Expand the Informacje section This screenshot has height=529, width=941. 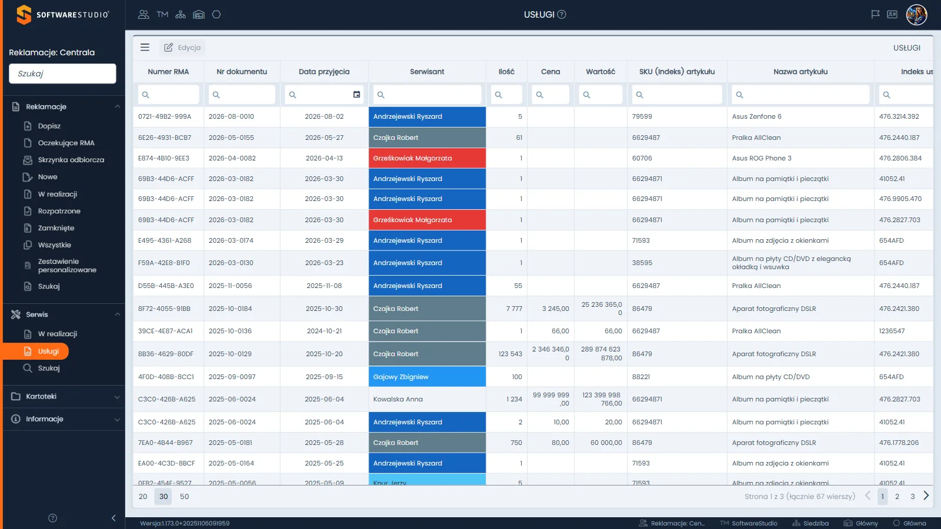point(117,420)
